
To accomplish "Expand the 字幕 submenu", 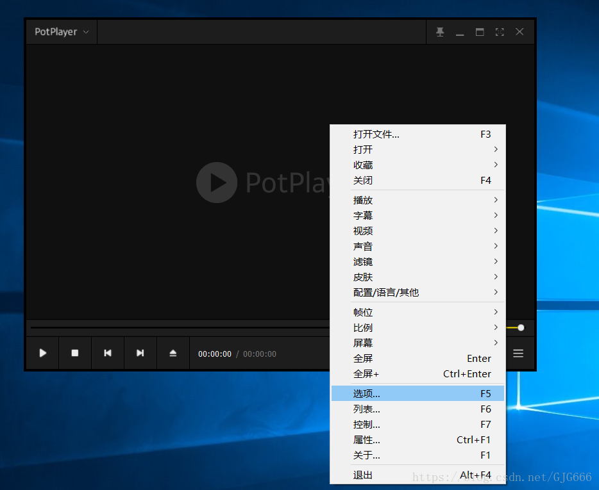I will tap(418, 215).
